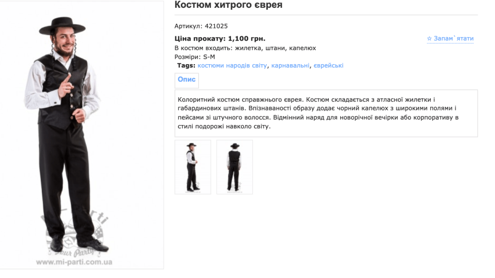Screen dimensions: 495x278
Task: Click the star icon beside Запам'ятати
Action: (x=429, y=39)
